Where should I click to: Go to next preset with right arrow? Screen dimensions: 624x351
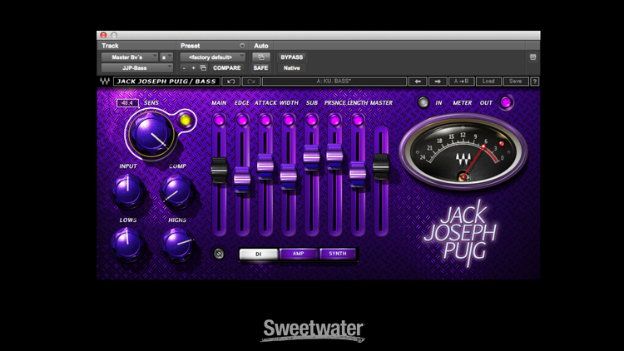[438, 82]
